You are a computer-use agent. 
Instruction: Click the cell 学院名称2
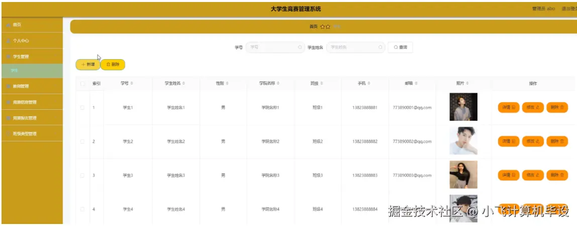(x=270, y=141)
